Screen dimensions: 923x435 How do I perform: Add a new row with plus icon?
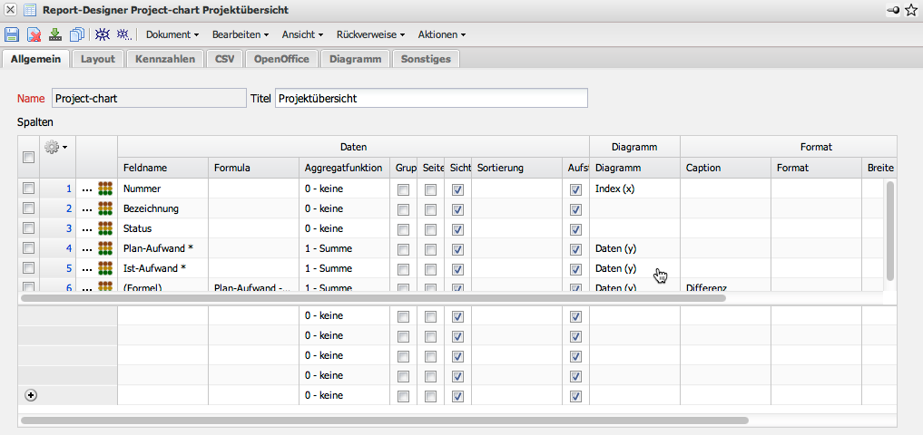point(31,395)
